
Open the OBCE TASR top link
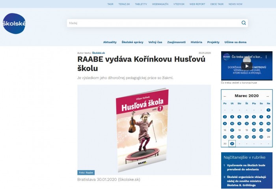coord(217,4)
